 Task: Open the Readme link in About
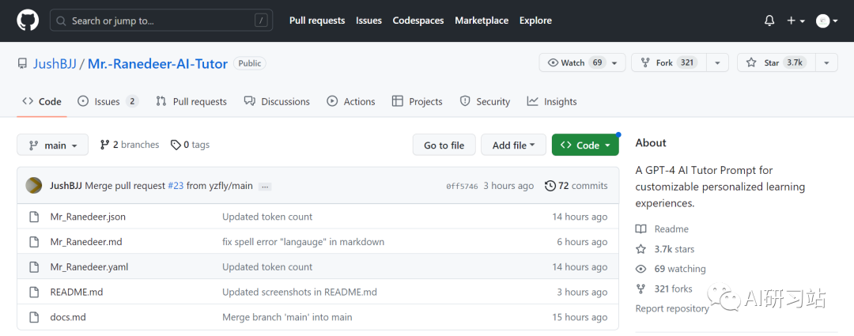click(x=671, y=229)
